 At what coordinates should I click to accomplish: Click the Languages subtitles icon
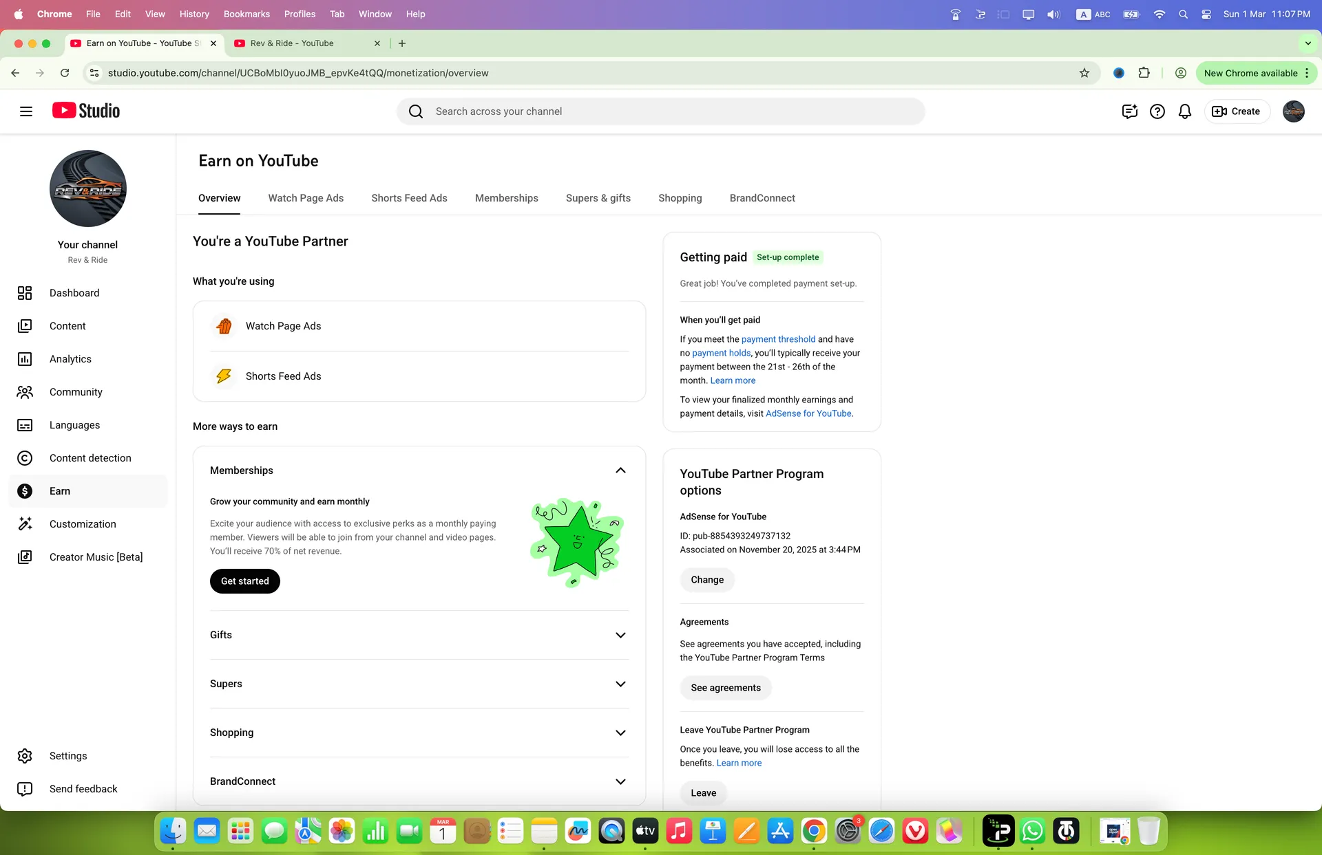click(25, 425)
